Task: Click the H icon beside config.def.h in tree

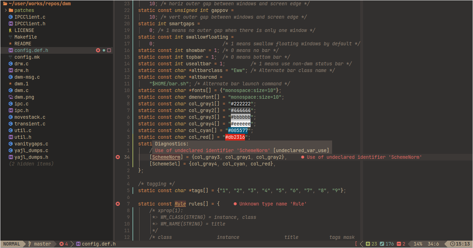Action: click(11, 50)
